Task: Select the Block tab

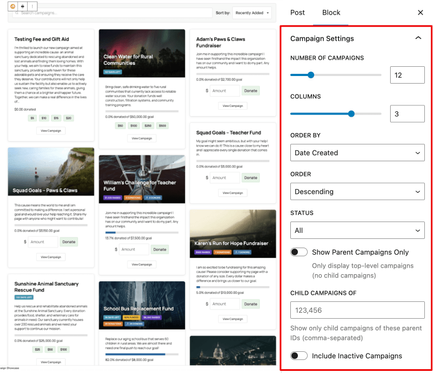Action: point(331,12)
